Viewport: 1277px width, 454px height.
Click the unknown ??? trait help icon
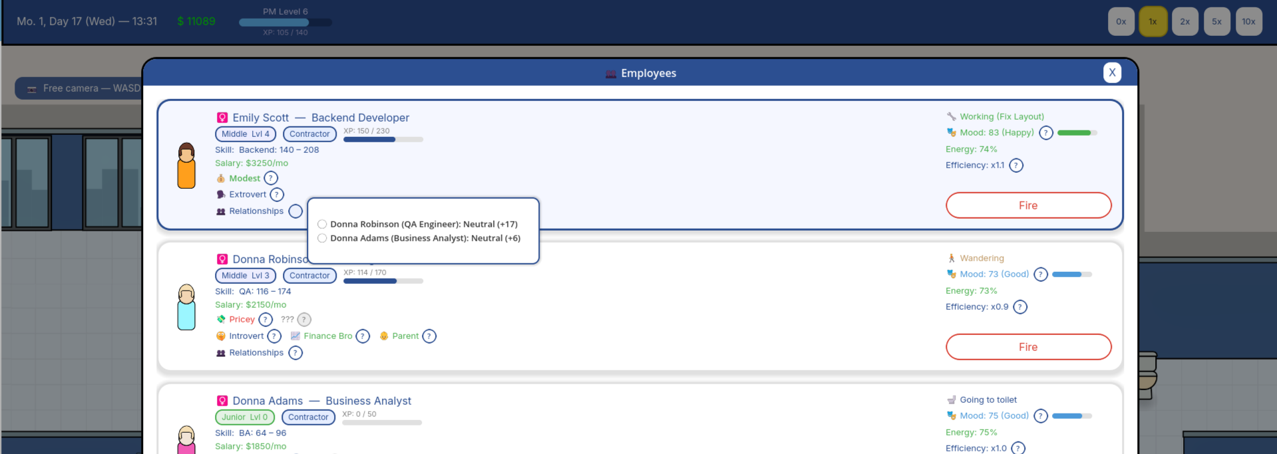coord(304,320)
